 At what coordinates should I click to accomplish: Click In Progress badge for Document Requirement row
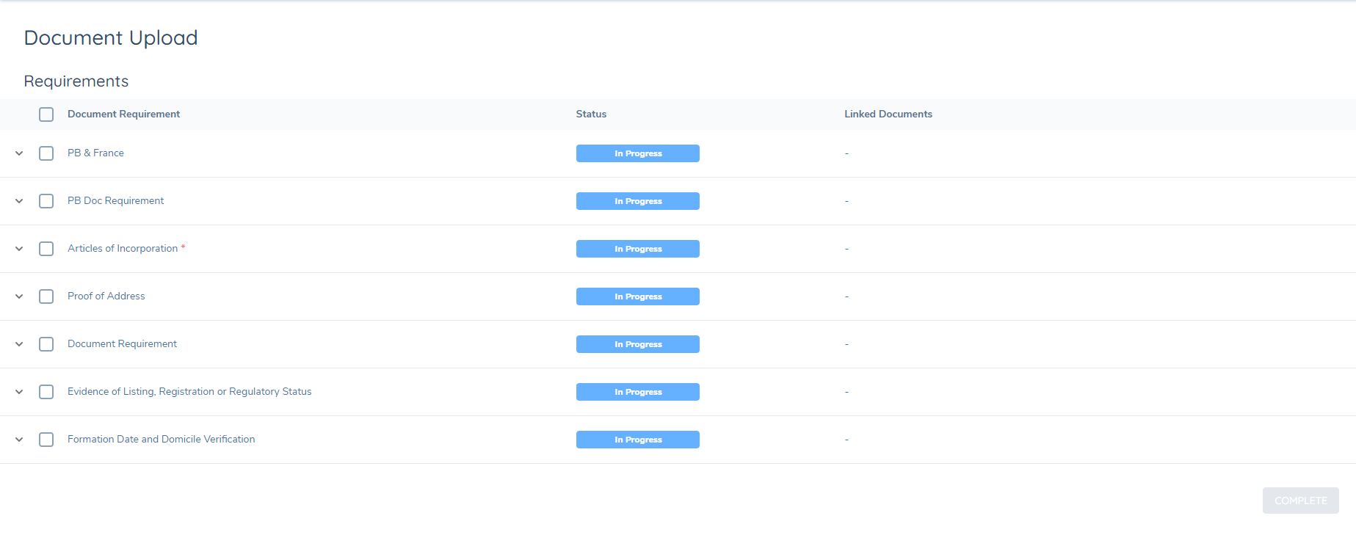(x=637, y=344)
